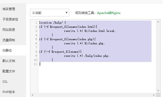
Task: Click the horizontal scroll right arrow
Action: tap(154, 95)
